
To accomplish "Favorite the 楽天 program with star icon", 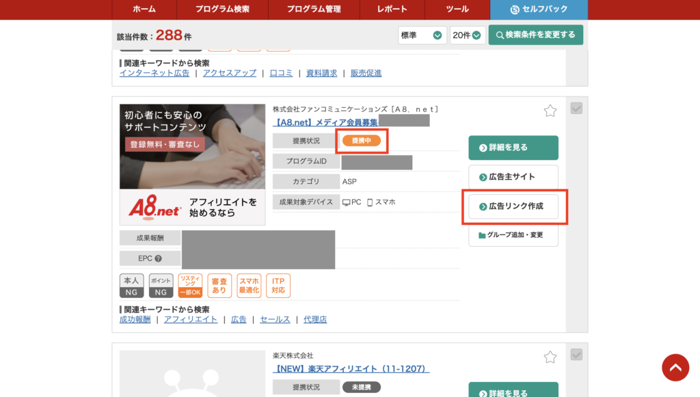I will tap(550, 357).
